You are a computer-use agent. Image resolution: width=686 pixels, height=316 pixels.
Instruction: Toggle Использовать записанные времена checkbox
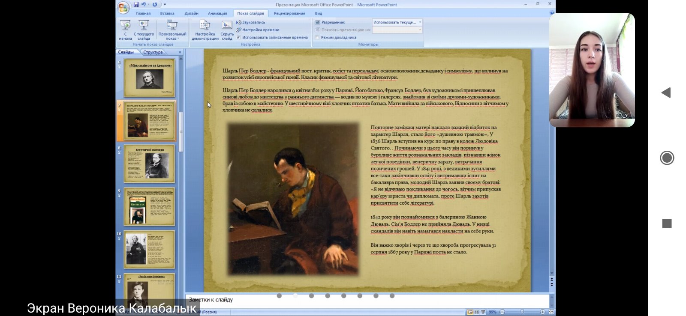coord(238,37)
